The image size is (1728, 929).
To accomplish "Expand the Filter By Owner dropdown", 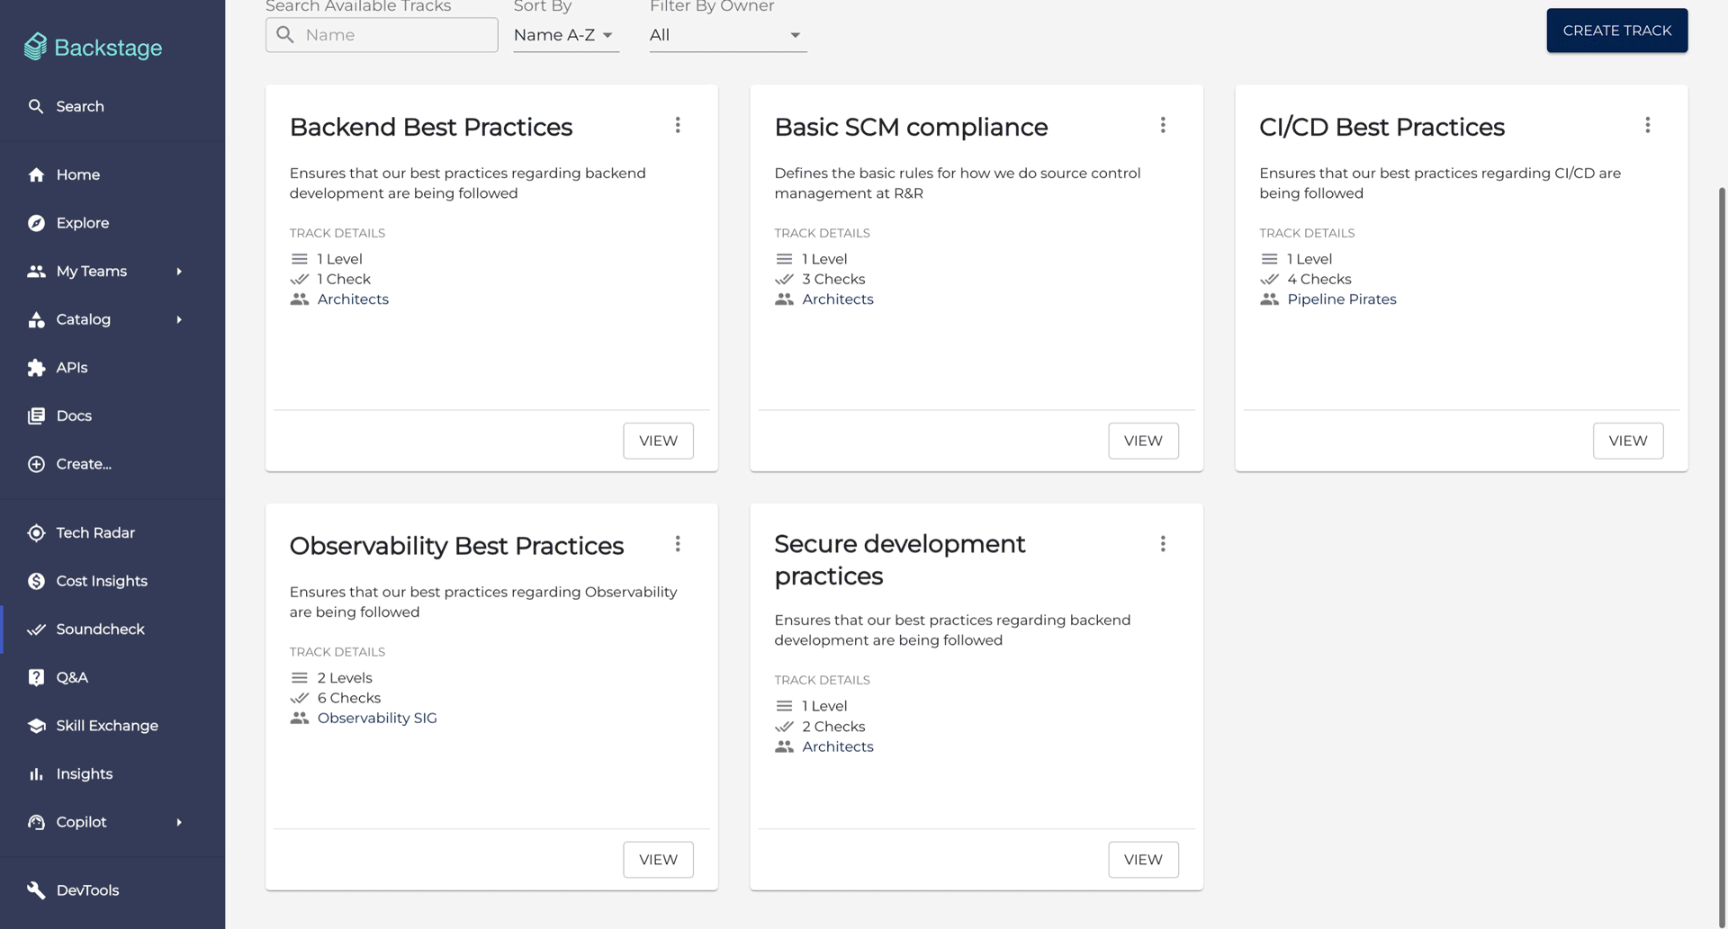I will click(727, 35).
